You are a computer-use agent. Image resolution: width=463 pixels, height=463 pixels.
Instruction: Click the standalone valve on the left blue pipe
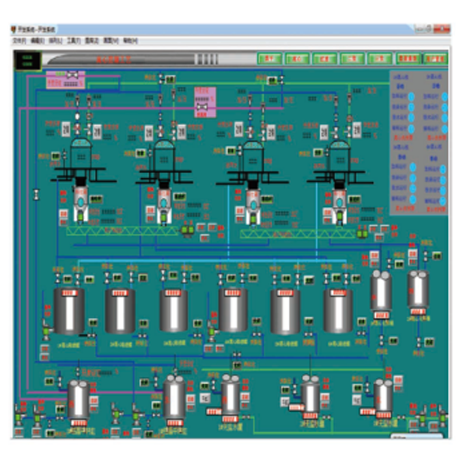[36, 195]
